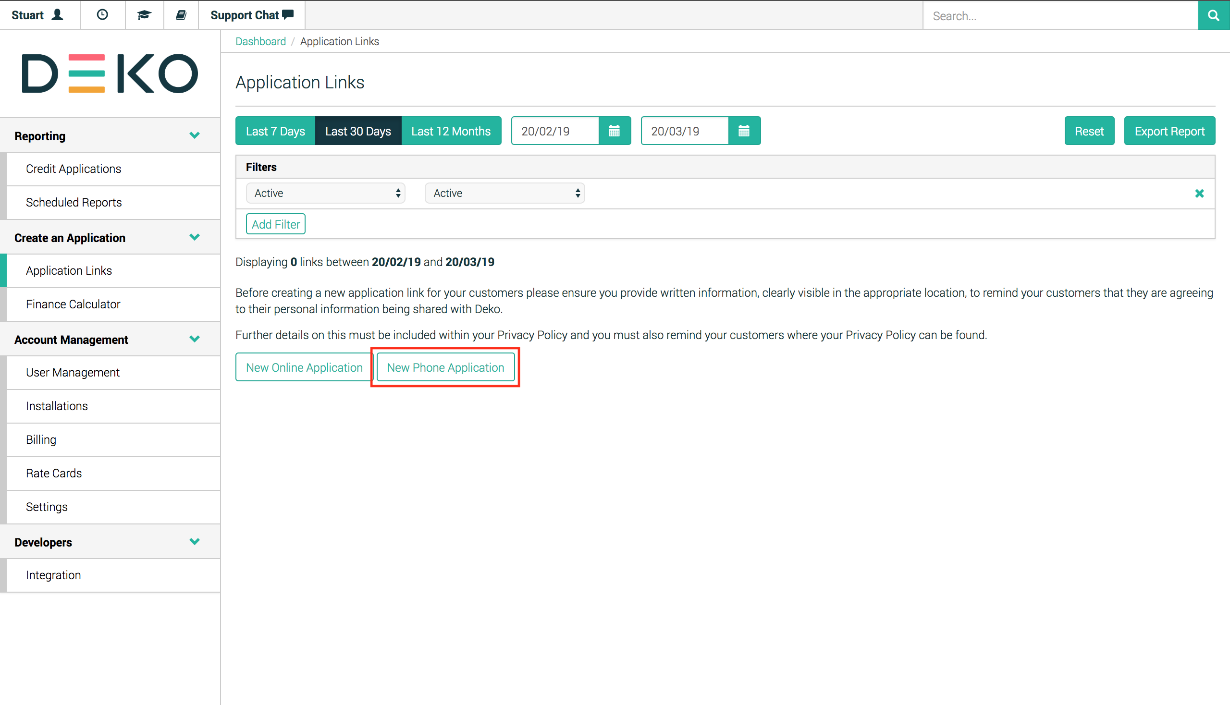
Task: Open the second Active filter dropdown
Action: pyautogui.click(x=504, y=193)
